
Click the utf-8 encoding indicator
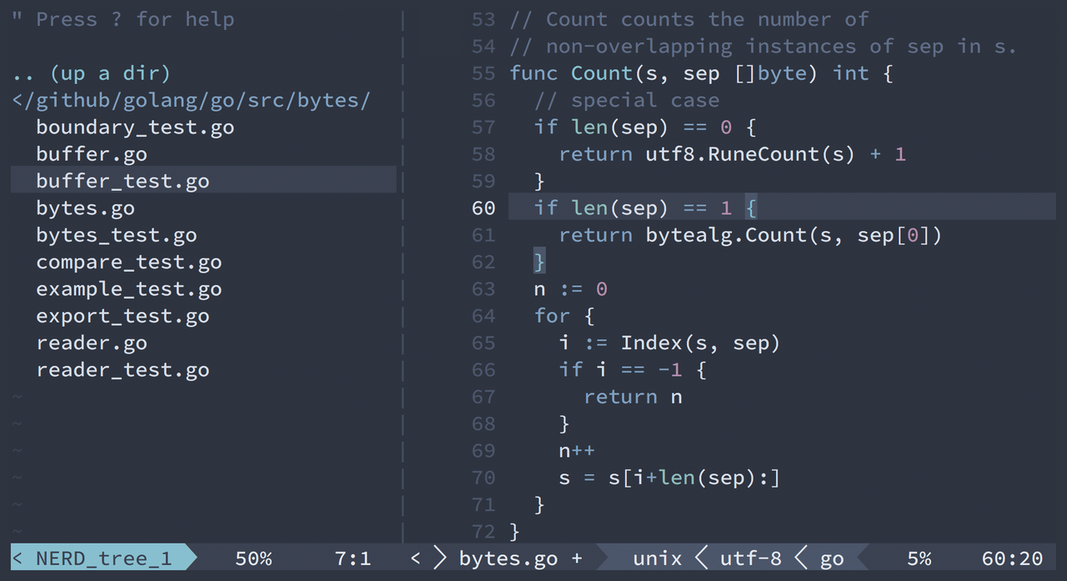pyautogui.click(x=750, y=558)
